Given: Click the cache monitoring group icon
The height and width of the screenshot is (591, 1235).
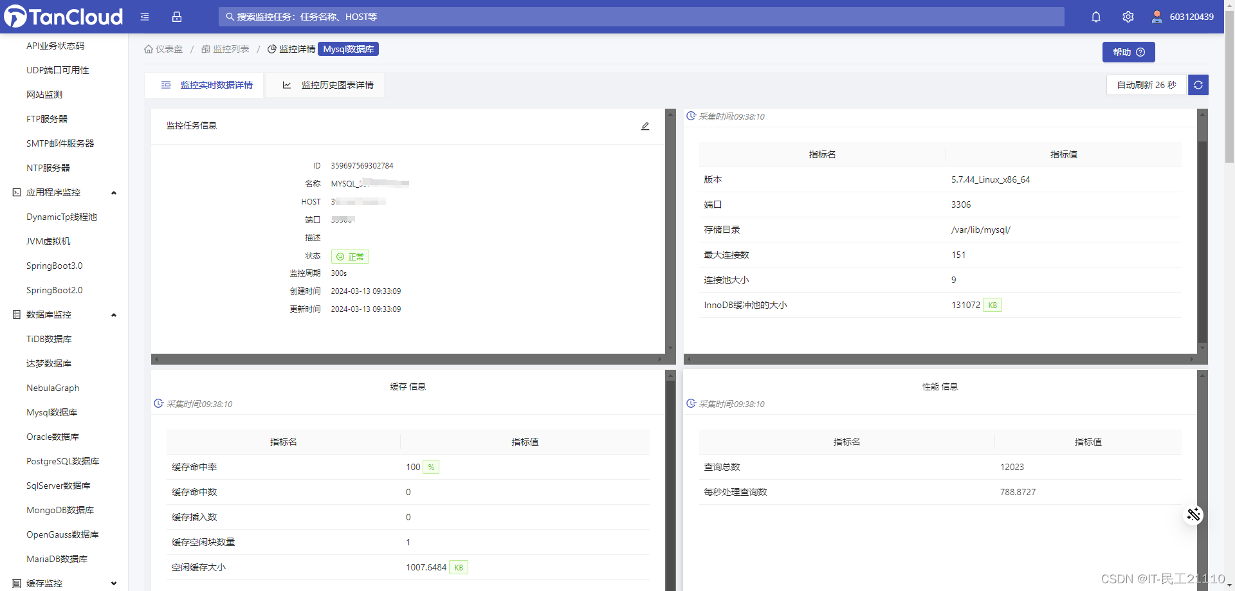Looking at the screenshot, I should point(17,583).
